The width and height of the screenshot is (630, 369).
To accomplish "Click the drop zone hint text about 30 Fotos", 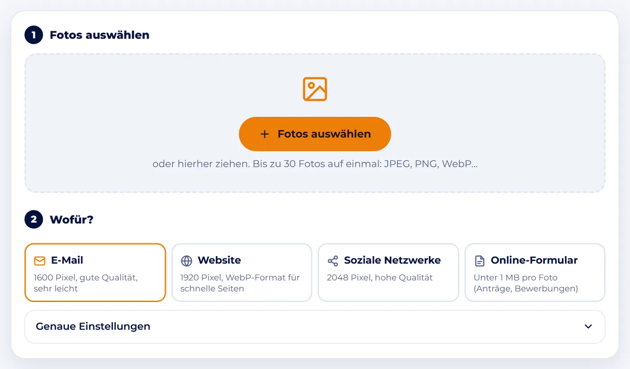I will point(315,164).
